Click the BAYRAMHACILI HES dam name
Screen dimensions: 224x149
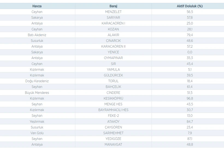113,110
